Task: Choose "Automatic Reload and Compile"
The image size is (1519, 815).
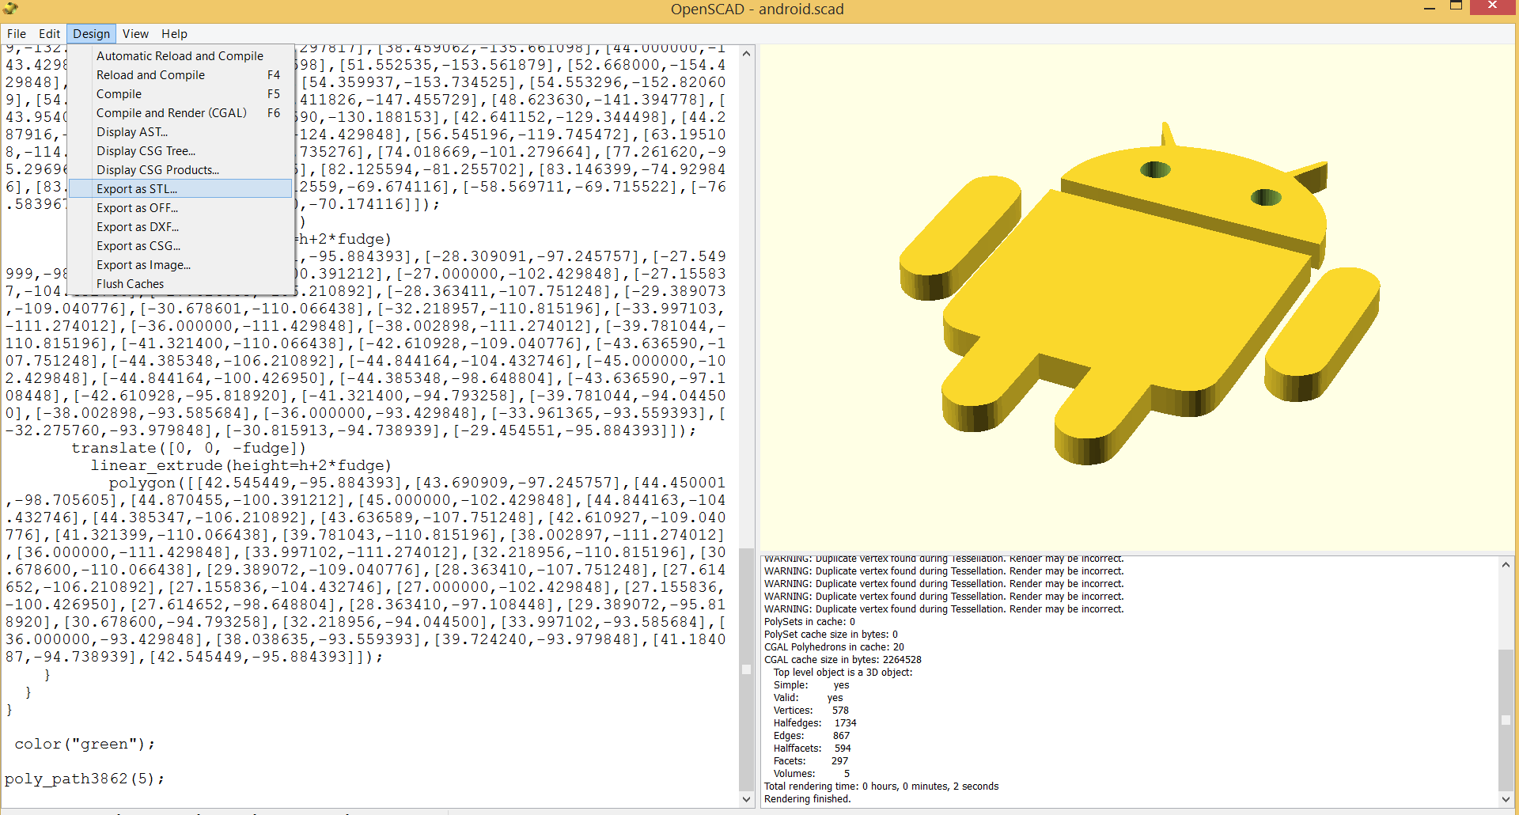Action: pos(180,55)
